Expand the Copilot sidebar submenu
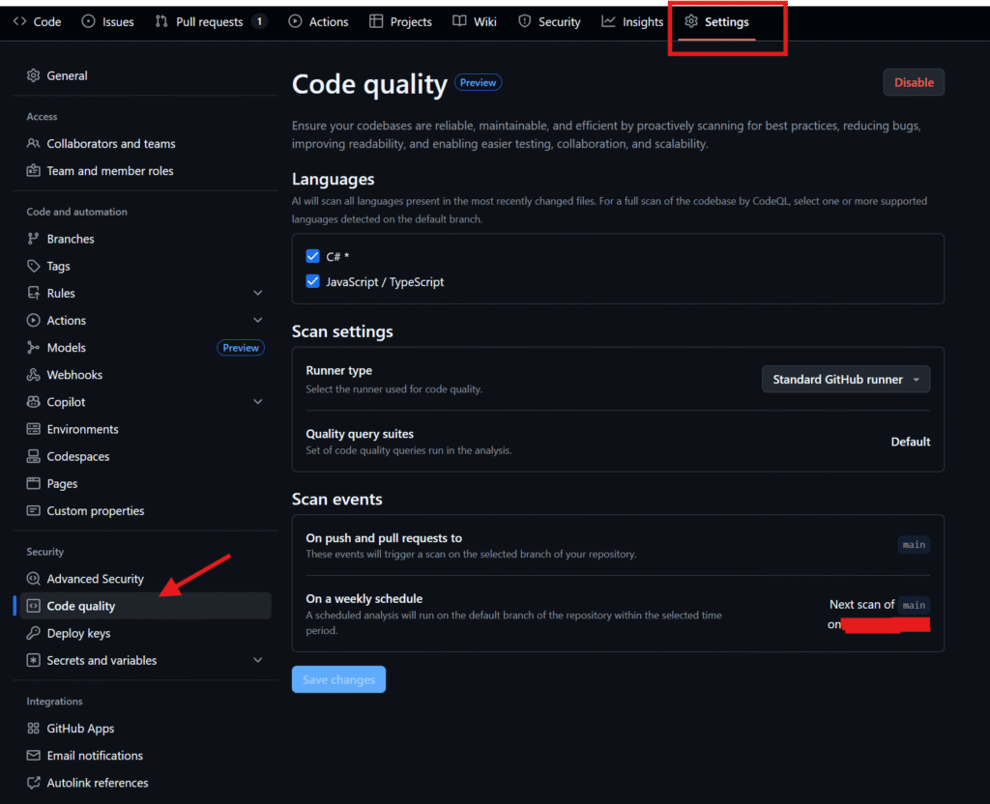 pos(257,402)
